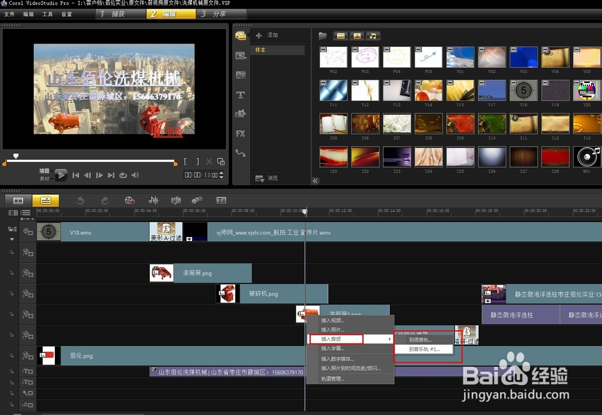602x415 pixels.
Task: Click the 浏览 browse button
Action: [266, 178]
